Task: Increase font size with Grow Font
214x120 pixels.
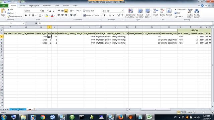Action: (x=50, y=11)
